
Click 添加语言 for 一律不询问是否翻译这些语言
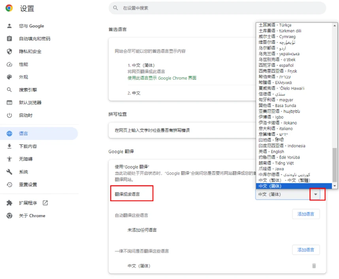pyautogui.click(x=306, y=250)
